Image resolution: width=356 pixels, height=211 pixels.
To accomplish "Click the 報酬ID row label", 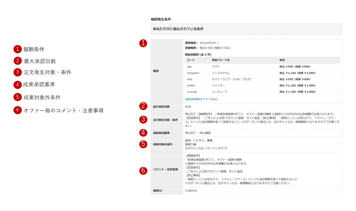I will click(158, 191).
